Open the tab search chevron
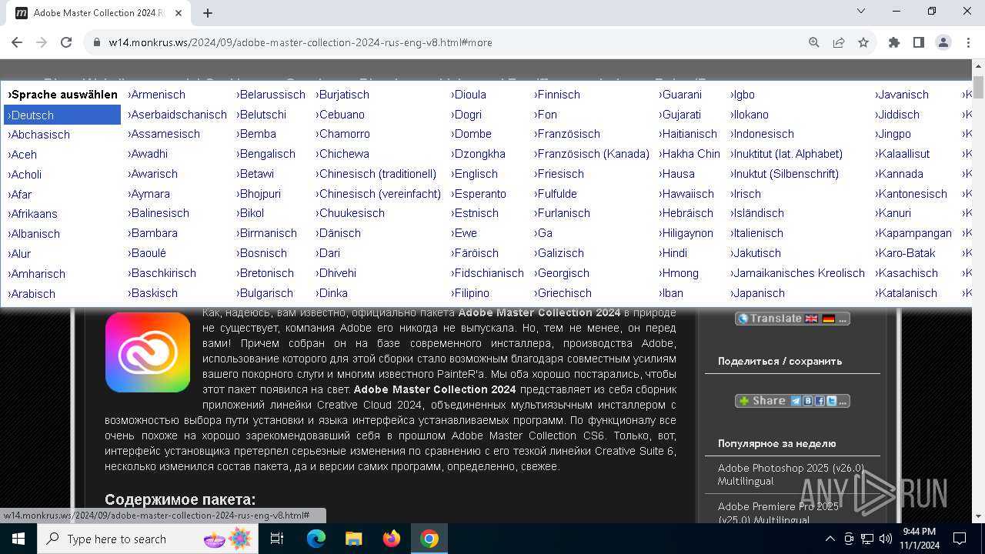Image resolution: width=985 pixels, height=554 pixels. pyautogui.click(x=861, y=11)
